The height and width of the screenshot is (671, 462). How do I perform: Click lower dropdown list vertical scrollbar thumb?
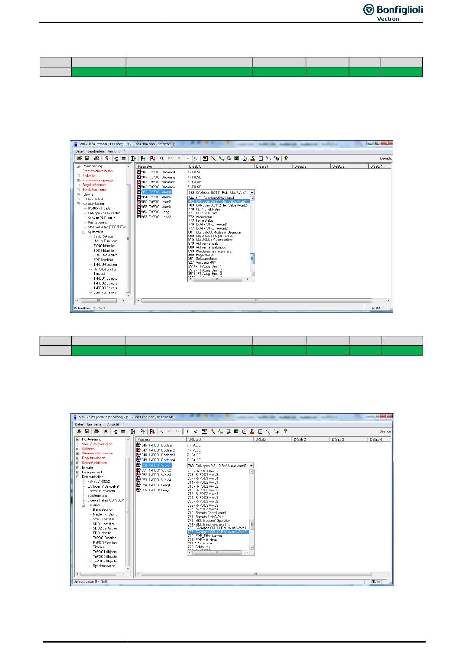[252, 525]
